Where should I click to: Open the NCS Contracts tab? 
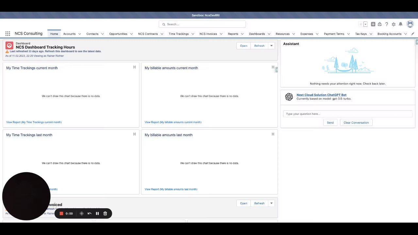tap(148, 34)
